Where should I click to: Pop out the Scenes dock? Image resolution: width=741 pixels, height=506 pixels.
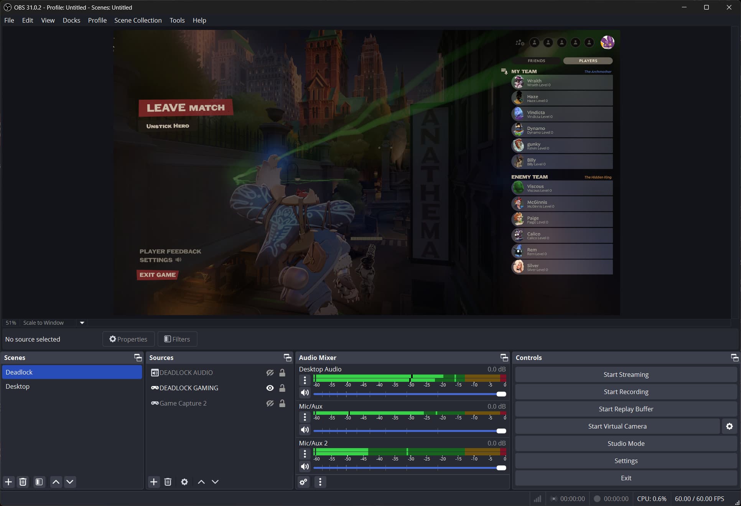pos(138,358)
